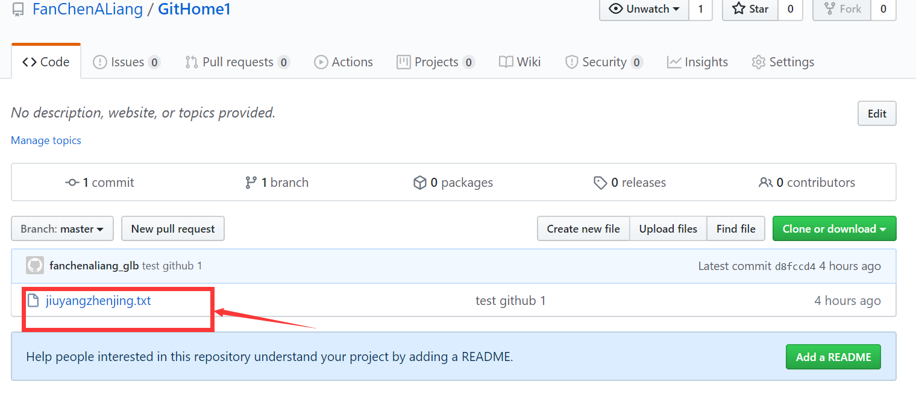Click Manage topics link
916x405 pixels.
[x=46, y=140]
